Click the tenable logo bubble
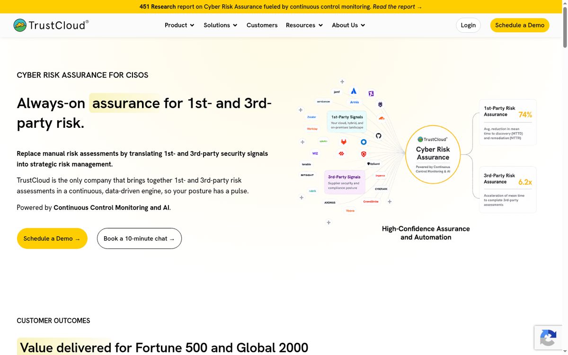Screen dimensions: 568x355 pos(306,164)
